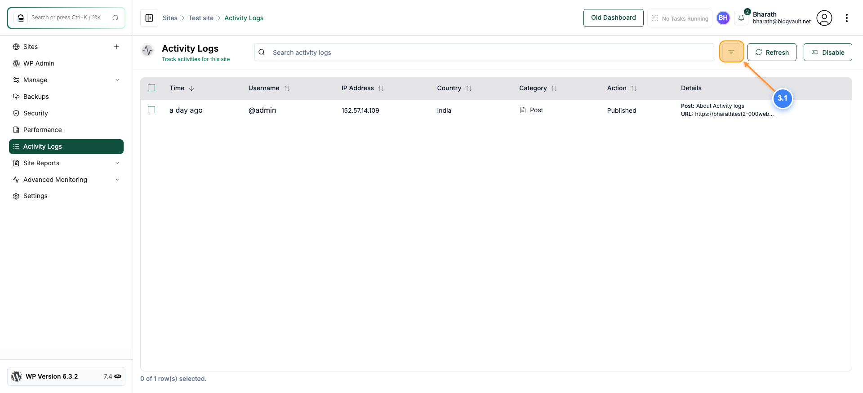
Task: Click the India country cell
Action: point(444,110)
